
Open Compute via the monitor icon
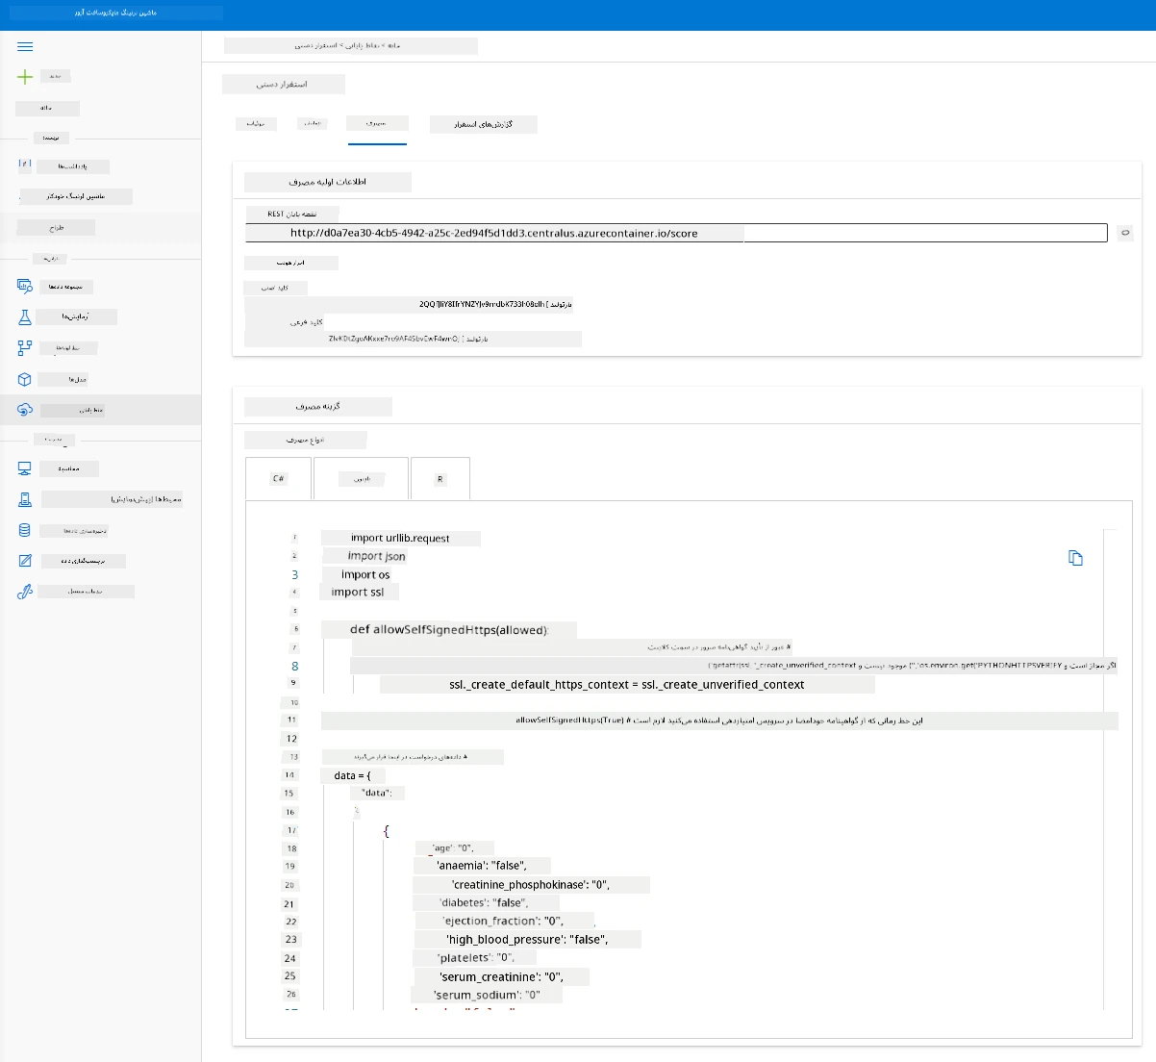point(25,468)
